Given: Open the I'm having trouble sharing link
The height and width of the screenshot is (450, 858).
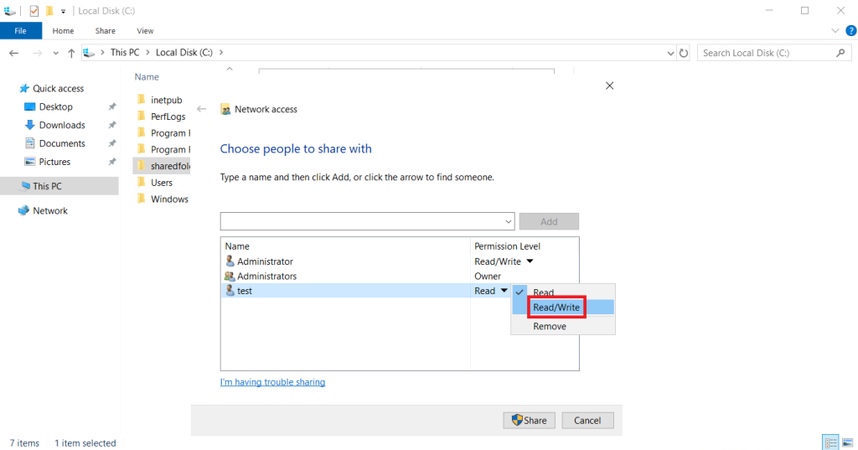Looking at the screenshot, I should [272, 382].
